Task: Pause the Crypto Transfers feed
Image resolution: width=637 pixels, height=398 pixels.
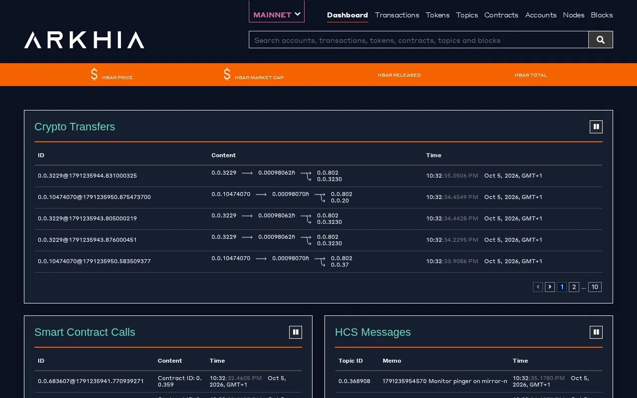Action: click(596, 127)
